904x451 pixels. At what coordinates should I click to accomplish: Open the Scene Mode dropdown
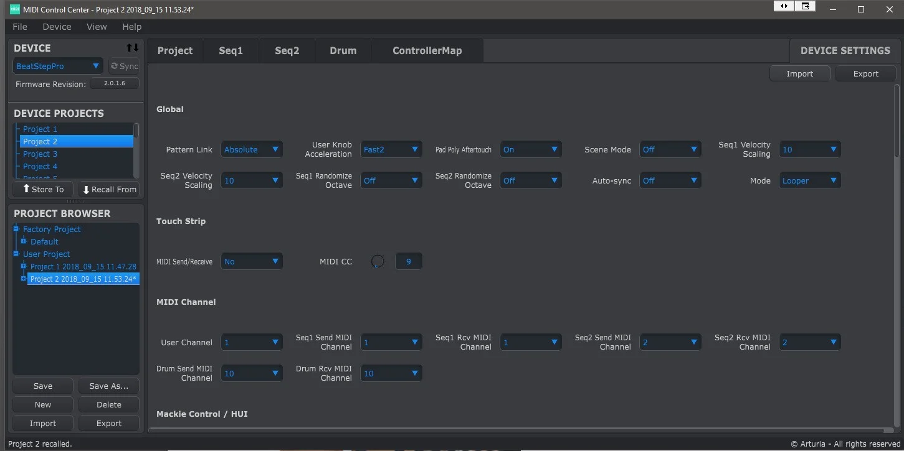pyautogui.click(x=670, y=149)
